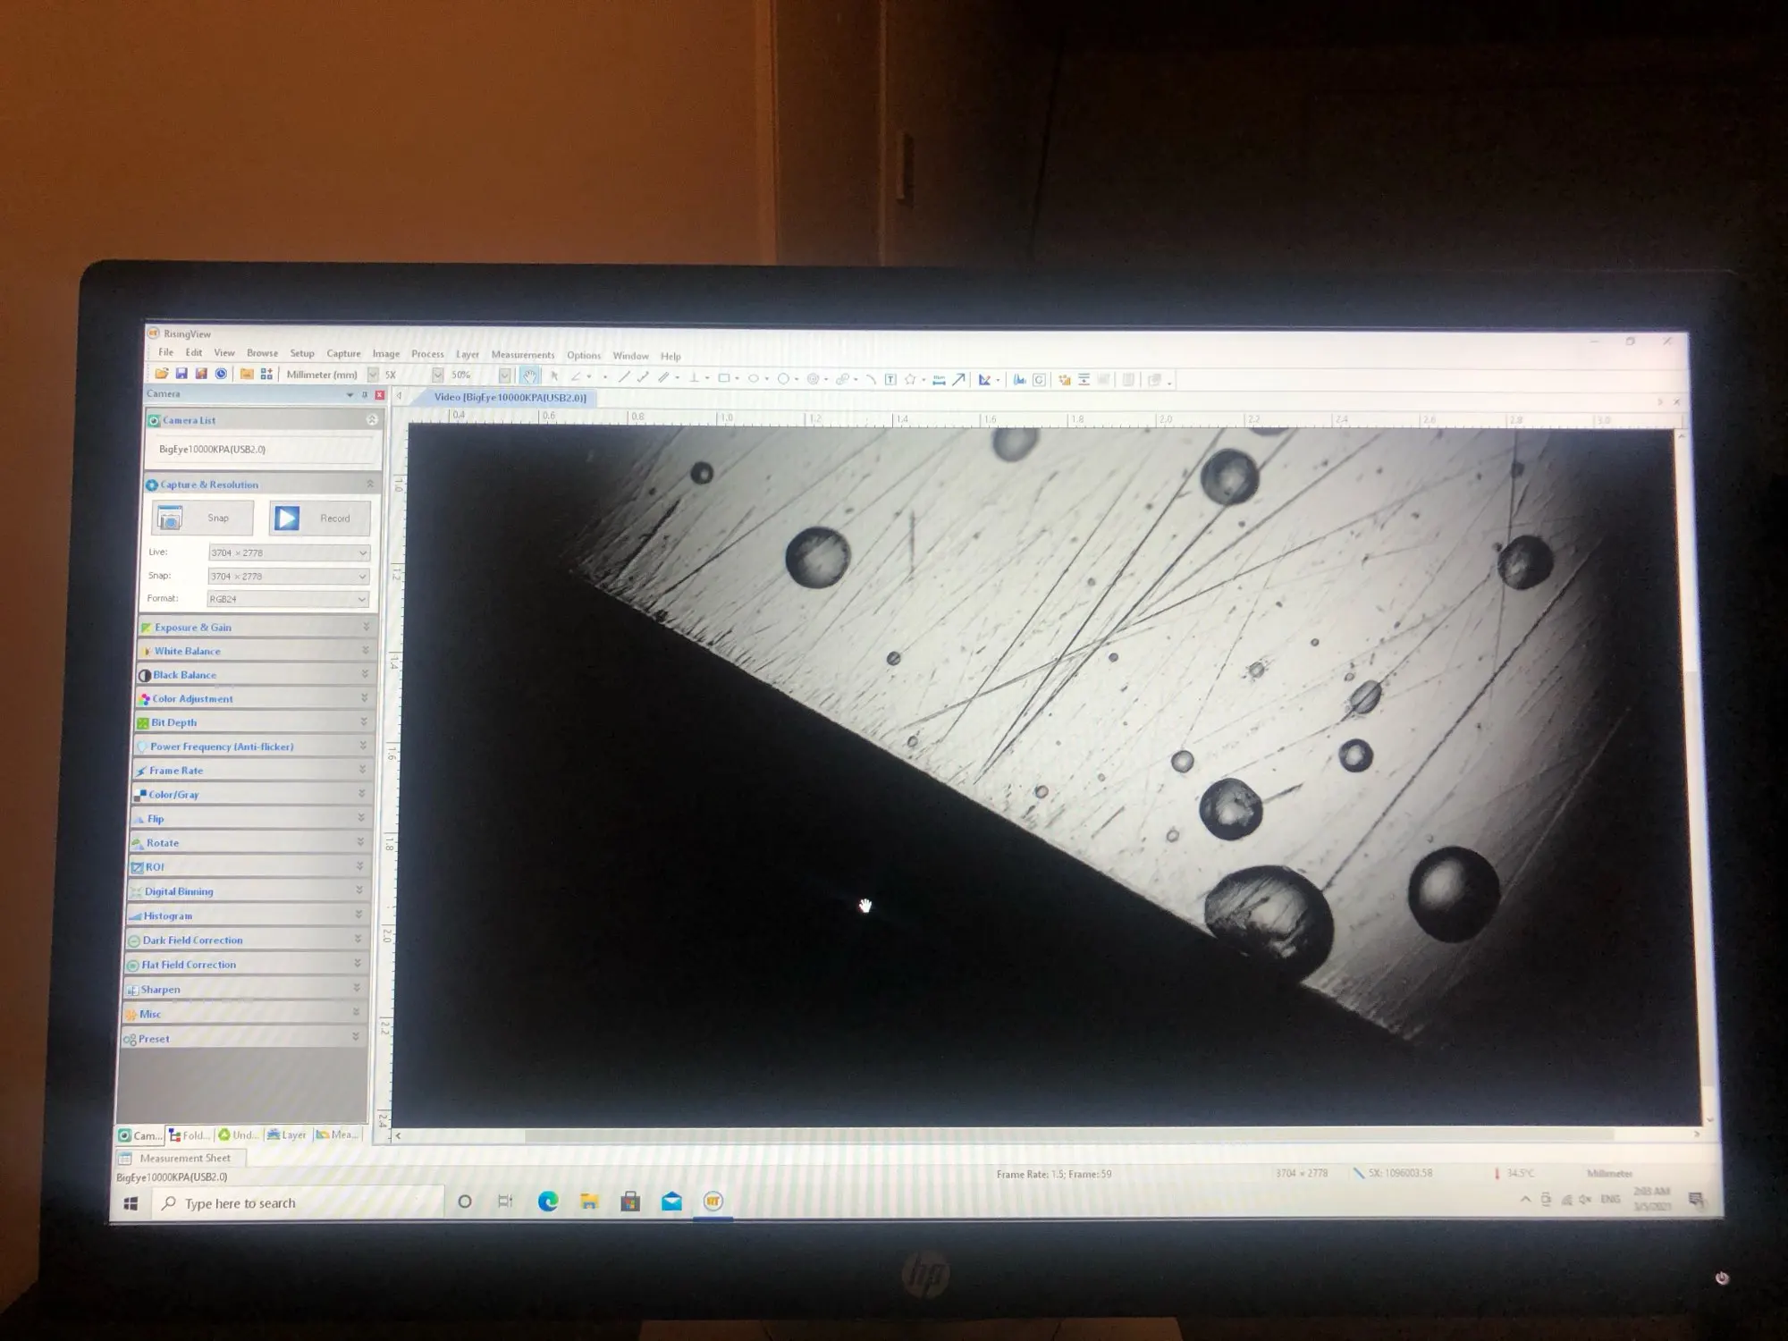The width and height of the screenshot is (1788, 1341).
Task: Start video with the Record button
Action: (319, 519)
